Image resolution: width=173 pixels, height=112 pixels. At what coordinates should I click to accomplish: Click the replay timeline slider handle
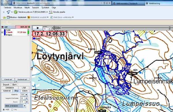click(x=170, y=28)
